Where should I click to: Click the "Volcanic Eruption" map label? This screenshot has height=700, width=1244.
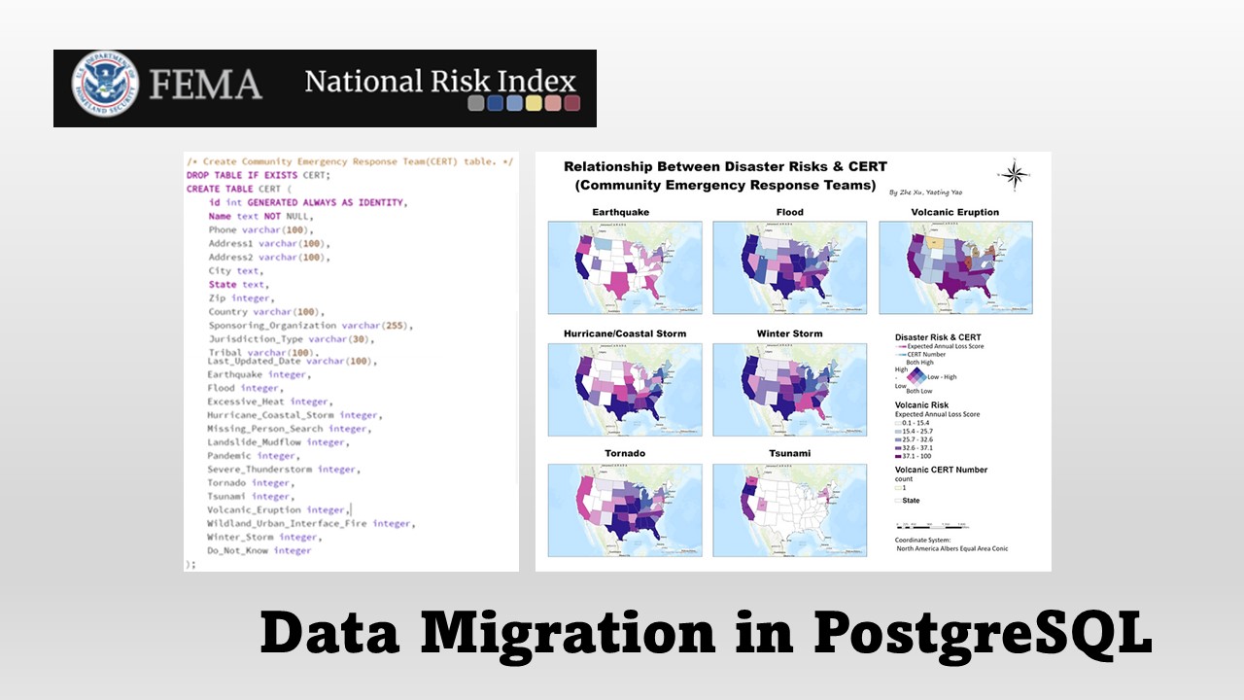954,212
